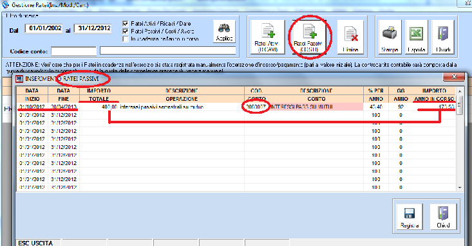This screenshot has width=472, height=246.
Task: Toggle Ratei Attivi / Ricavi / Dare checkbox
Action: (x=126, y=23)
